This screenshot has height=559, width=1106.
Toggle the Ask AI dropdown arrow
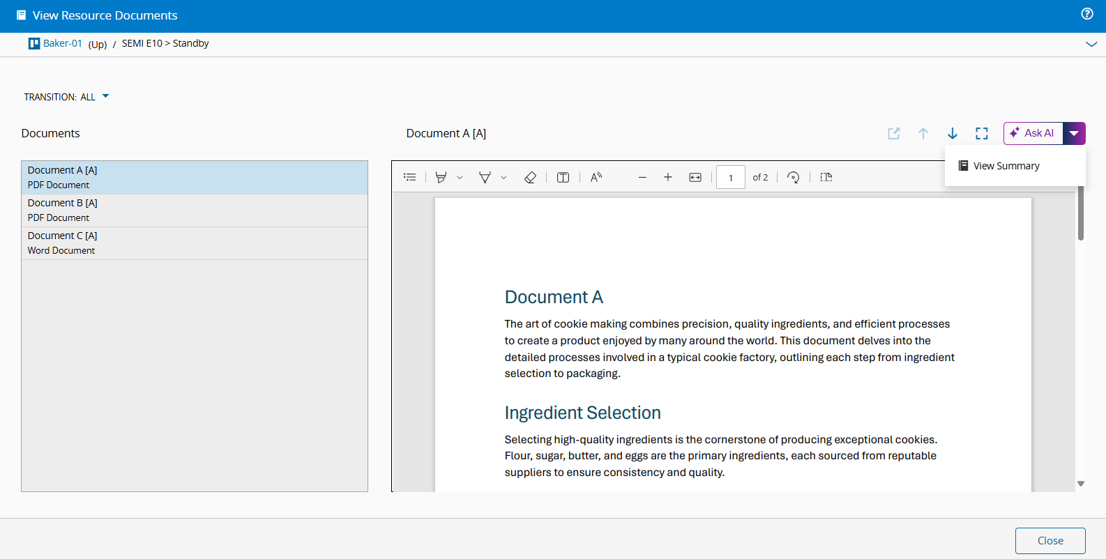point(1074,133)
